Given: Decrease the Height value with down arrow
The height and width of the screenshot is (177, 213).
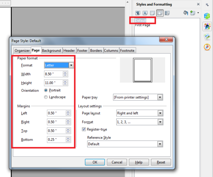Looking at the screenshot, I should coord(65,84).
